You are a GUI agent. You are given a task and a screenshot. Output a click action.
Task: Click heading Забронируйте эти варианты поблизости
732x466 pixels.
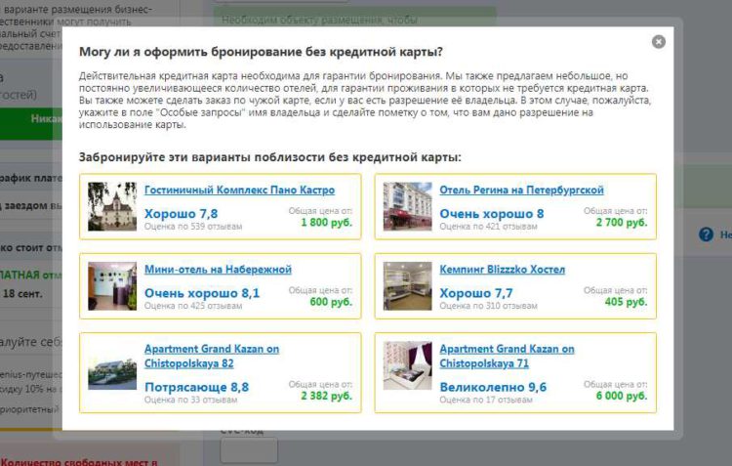pyautogui.click(x=269, y=157)
